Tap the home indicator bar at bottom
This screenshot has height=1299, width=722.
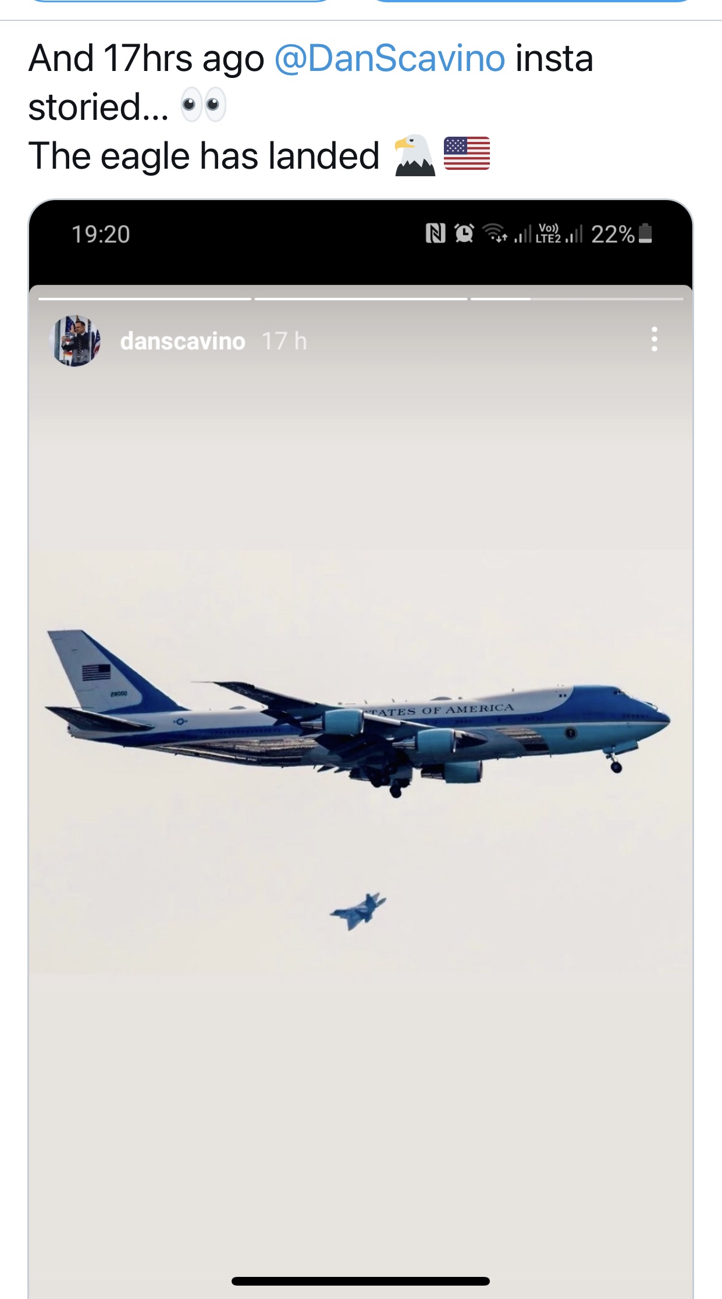361,1281
